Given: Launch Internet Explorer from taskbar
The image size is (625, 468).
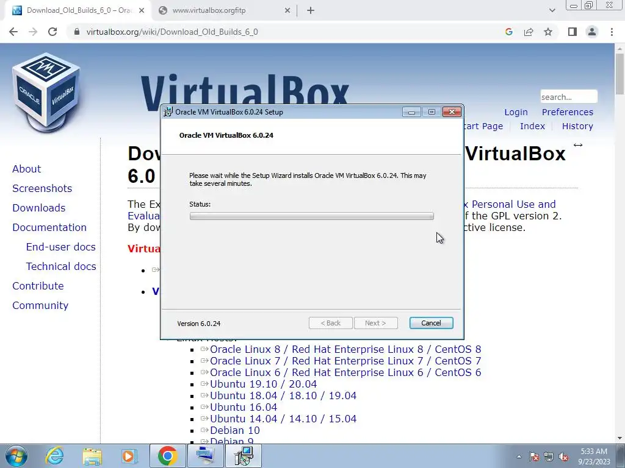Looking at the screenshot, I should click(54, 456).
